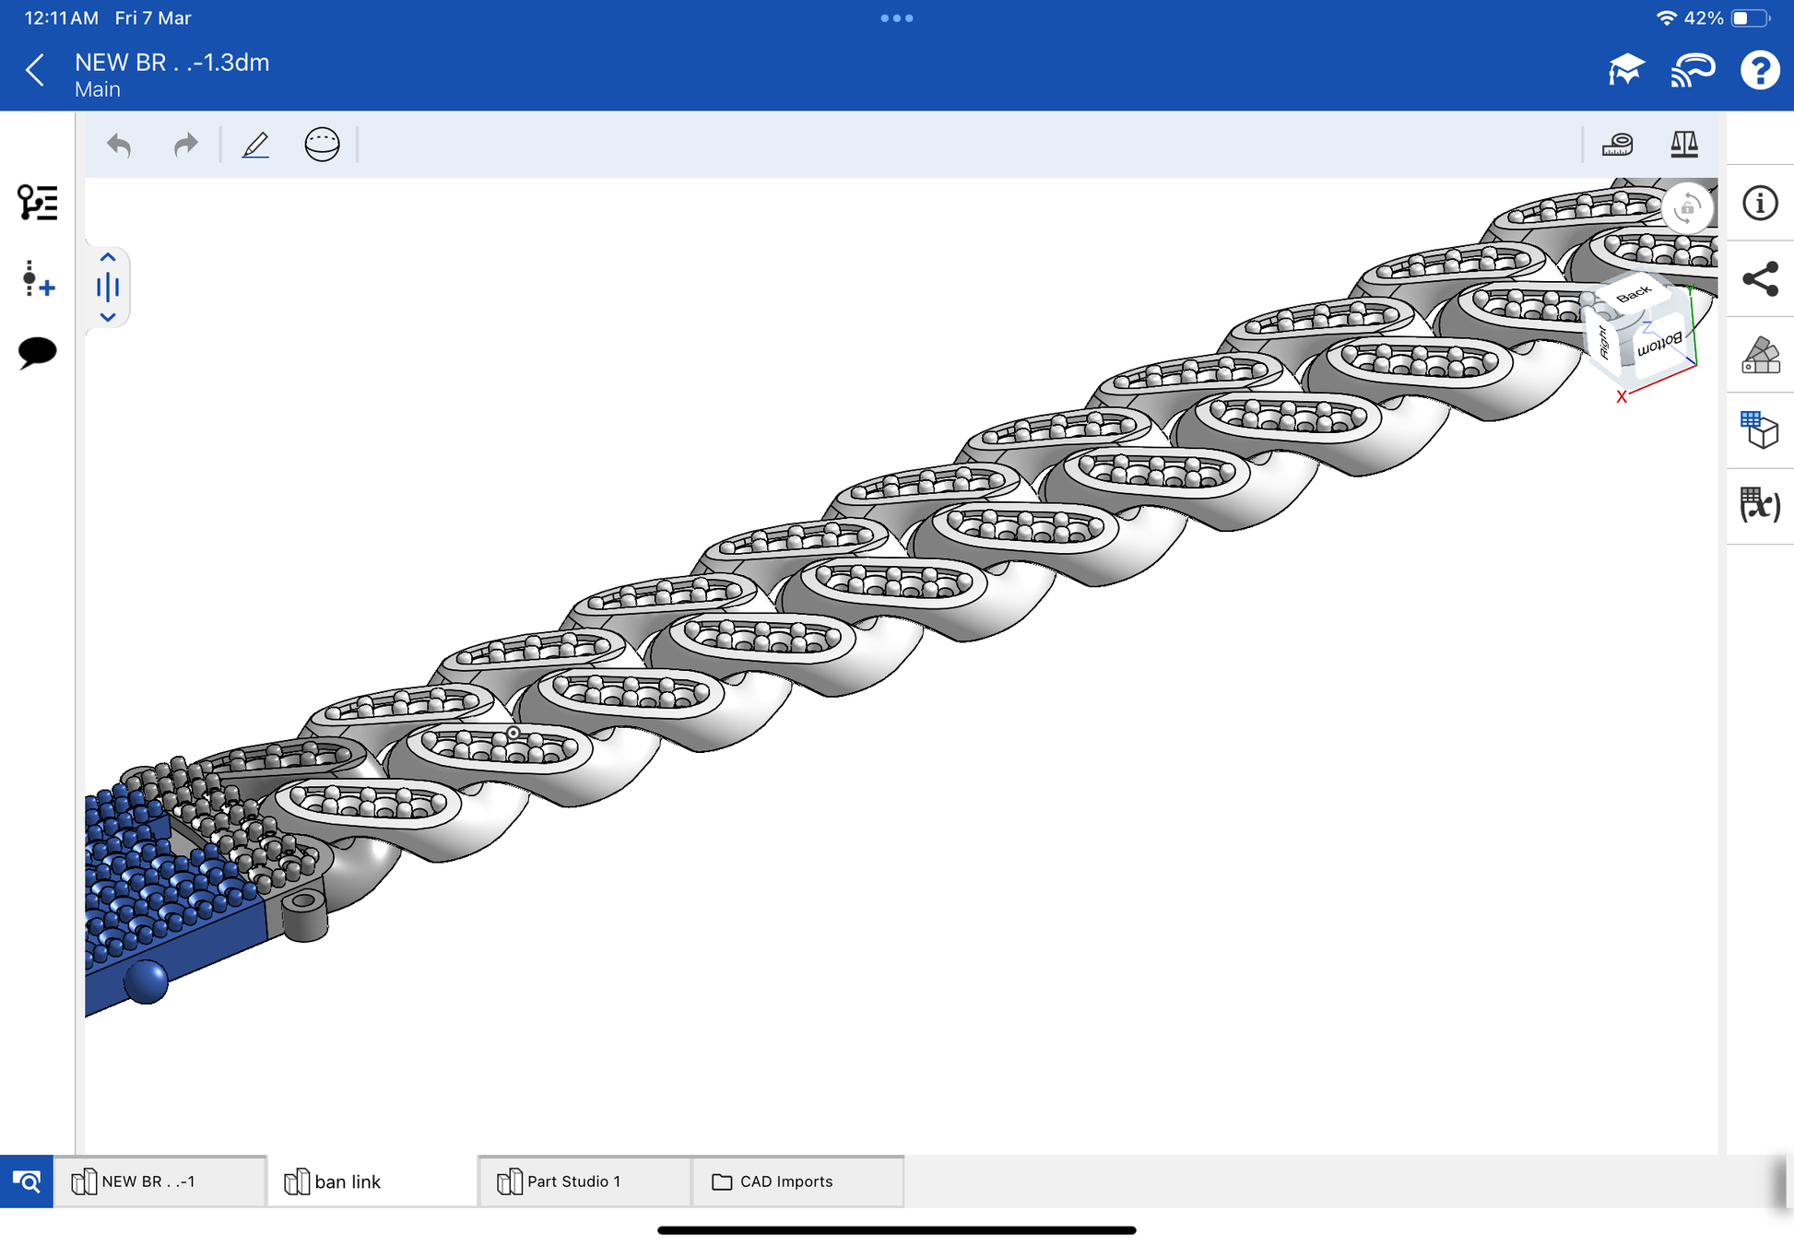Viewport: 1794px width, 1246px height.
Task: Open the feature list panel
Action: pos(38,203)
